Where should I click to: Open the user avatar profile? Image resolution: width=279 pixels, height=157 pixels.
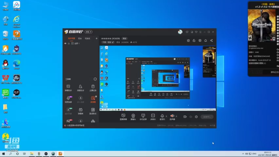[x=180, y=32]
